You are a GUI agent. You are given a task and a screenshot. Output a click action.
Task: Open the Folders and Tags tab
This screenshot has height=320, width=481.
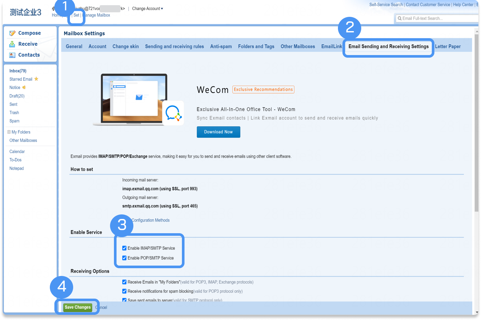pos(256,46)
